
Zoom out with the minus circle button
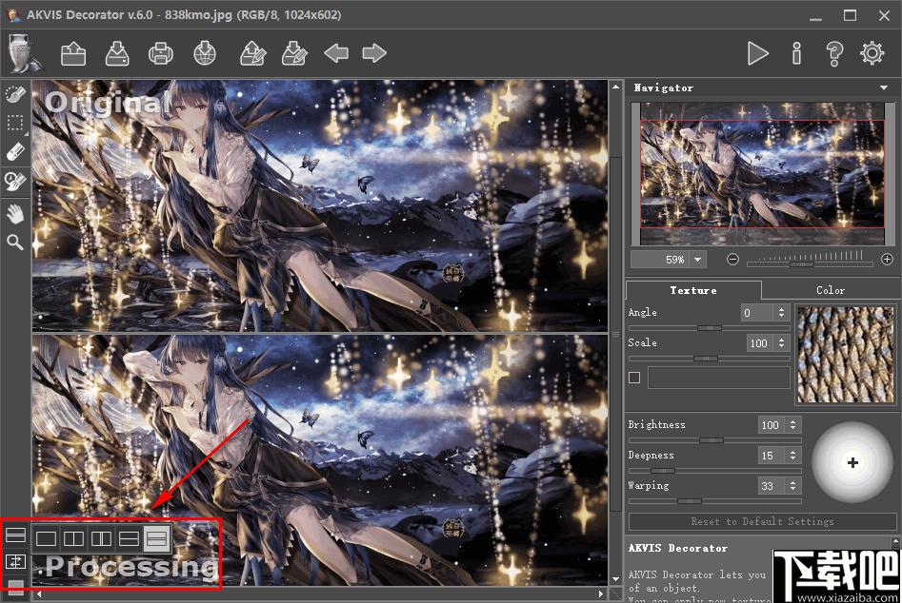coord(732,260)
